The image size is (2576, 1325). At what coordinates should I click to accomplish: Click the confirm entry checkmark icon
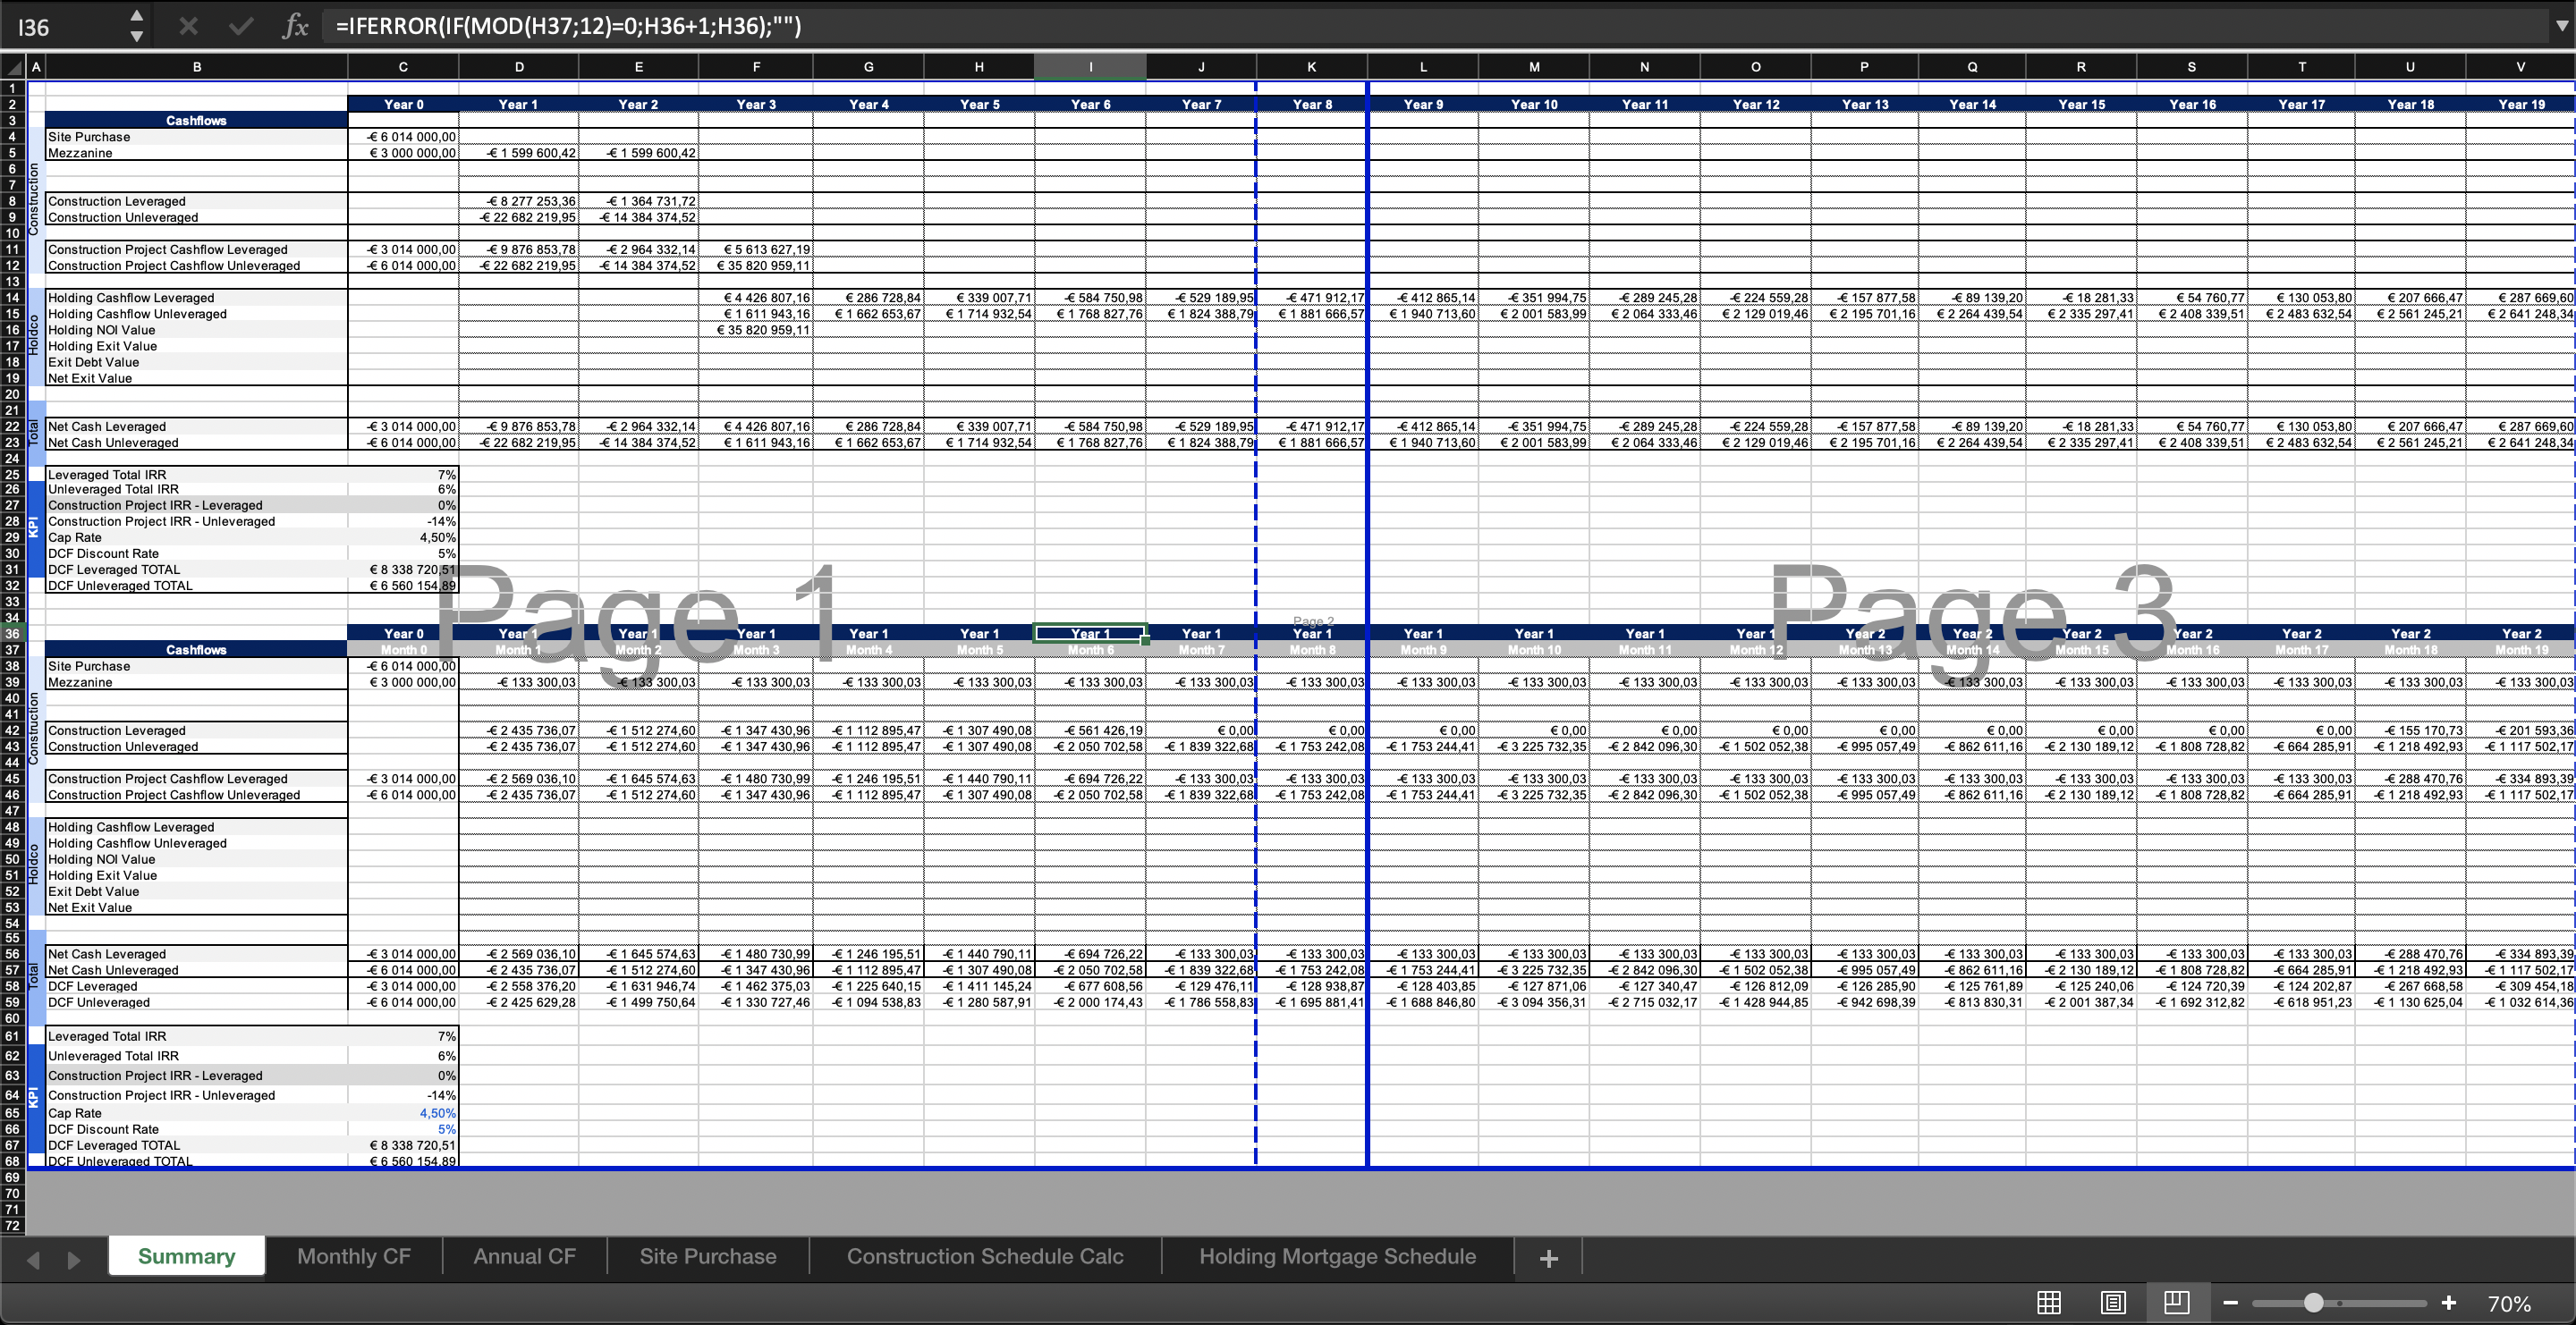point(240,26)
